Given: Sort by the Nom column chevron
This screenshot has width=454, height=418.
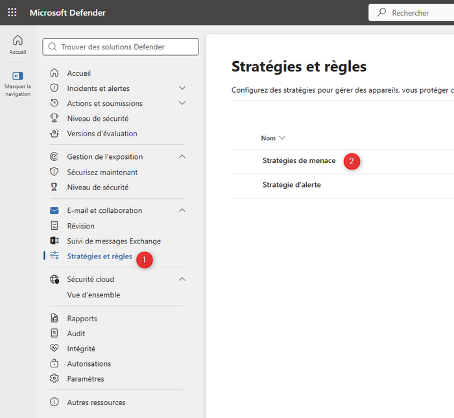Looking at the screenshot, I should tap(282, 138).
